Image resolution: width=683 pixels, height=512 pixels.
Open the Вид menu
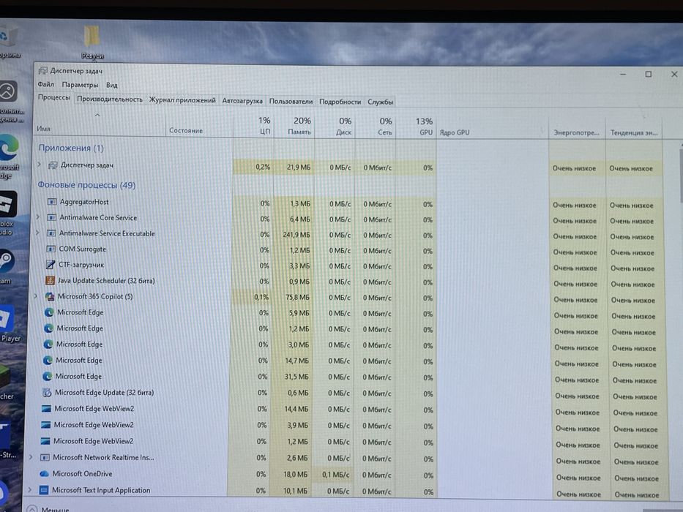coord(112,86)
